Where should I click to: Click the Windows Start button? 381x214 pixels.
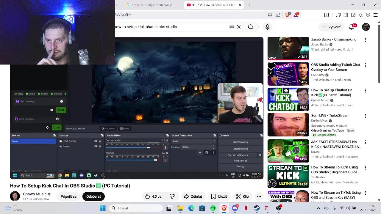[x=103, y=208]
